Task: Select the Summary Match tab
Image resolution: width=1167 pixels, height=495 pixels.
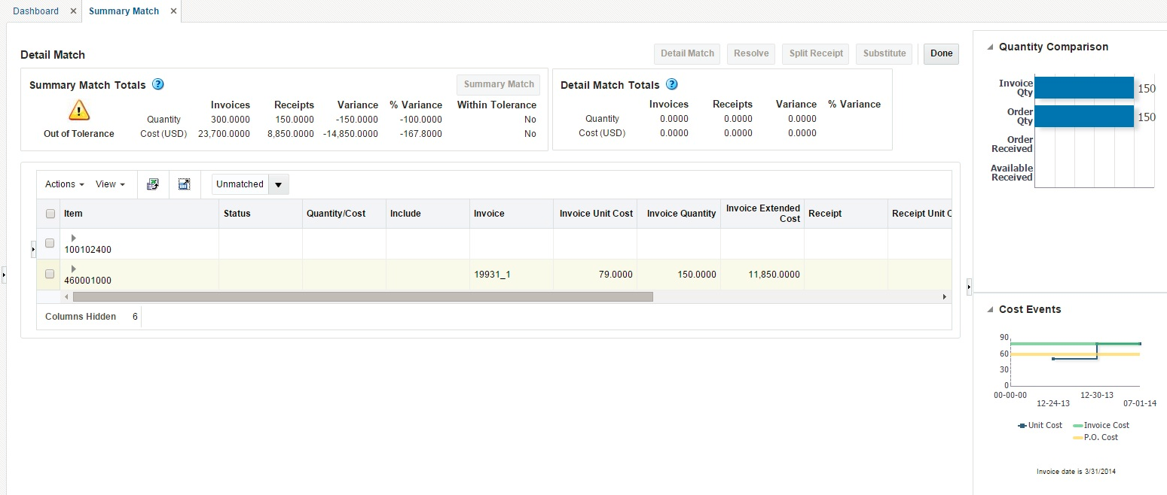Action: tap(124, 11)
